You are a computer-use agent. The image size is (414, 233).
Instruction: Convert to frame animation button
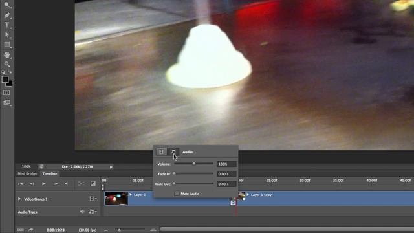(20, 230)
